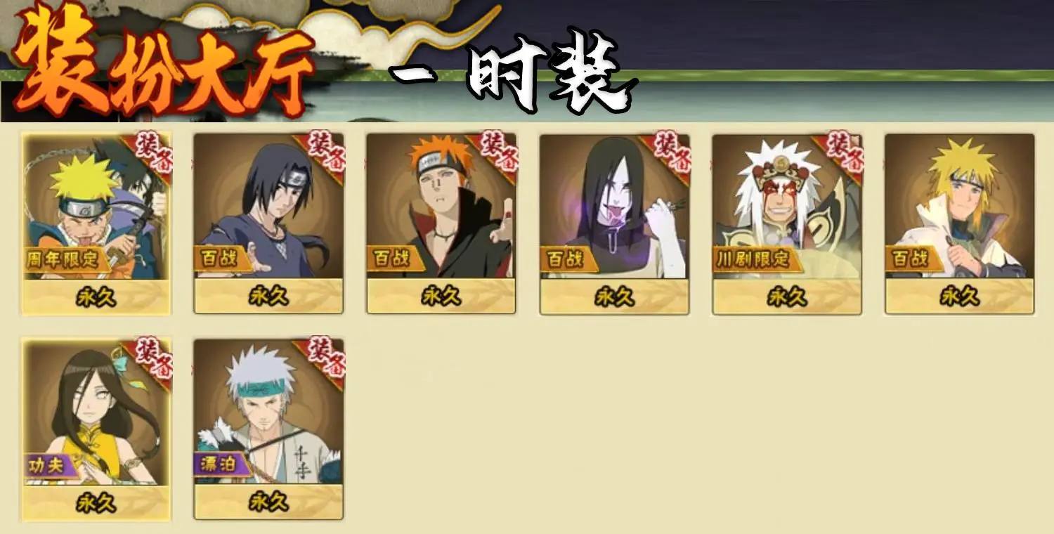Select the Naruto 周年限定 costume card

coord(96,223)
